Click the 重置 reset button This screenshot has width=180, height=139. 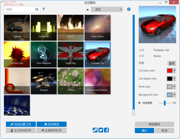(x=172, y=63)
